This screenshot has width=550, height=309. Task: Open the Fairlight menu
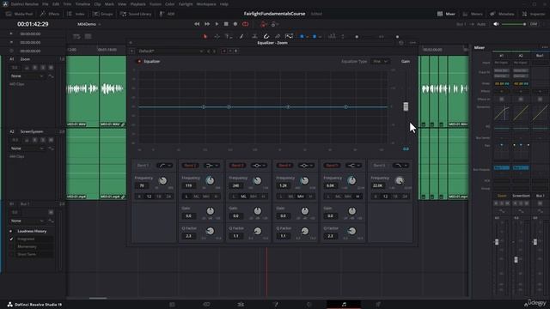[186, 4]
